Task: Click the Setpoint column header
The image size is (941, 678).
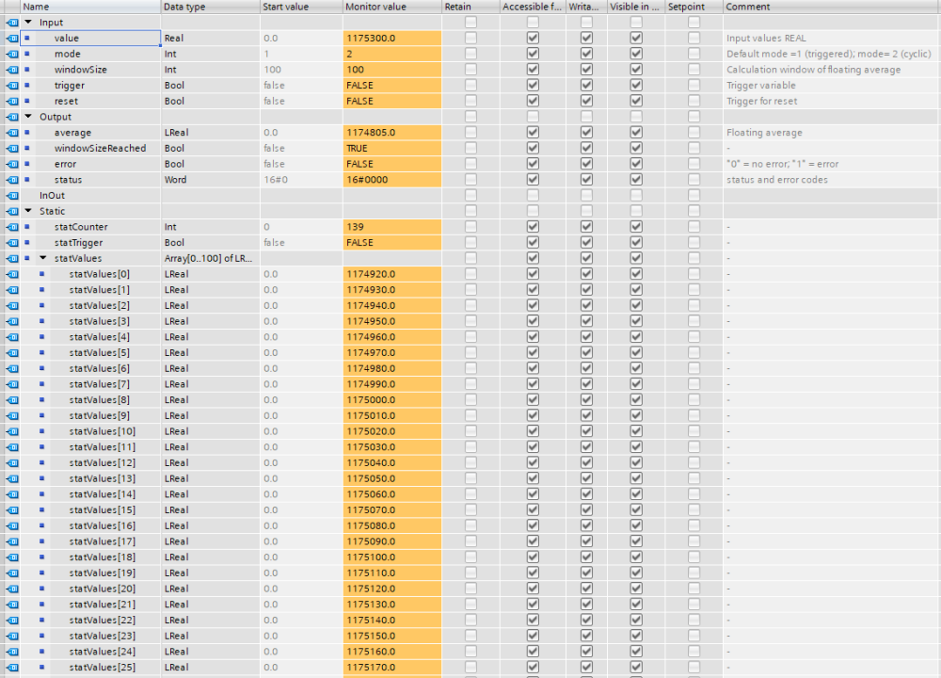Action: click(x=694, y=7)
